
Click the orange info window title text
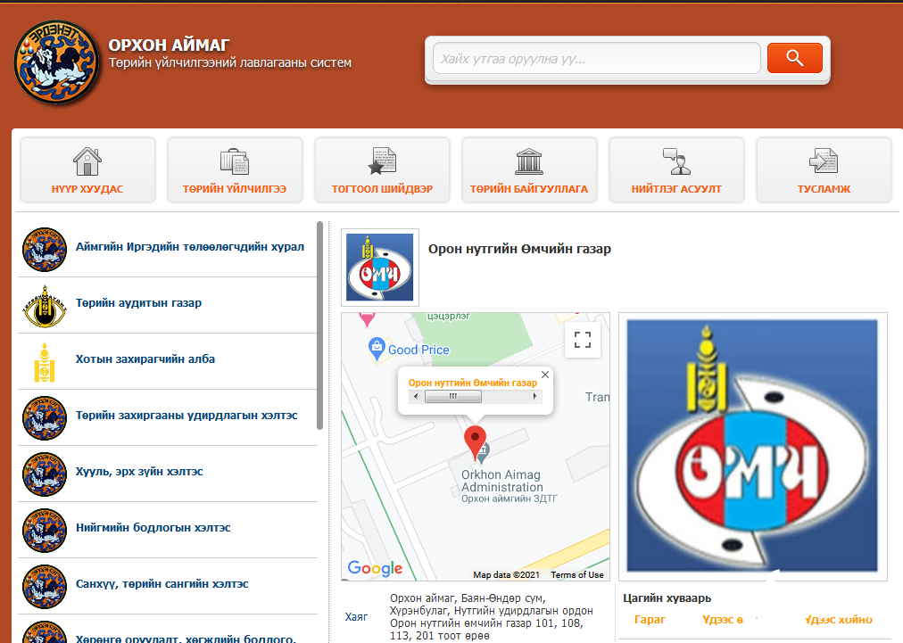(x=473, y=383)
